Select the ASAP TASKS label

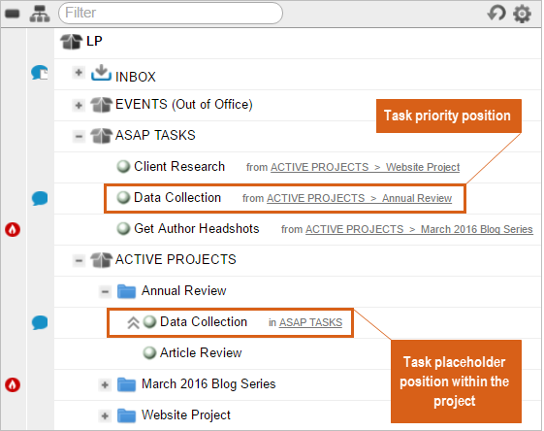(x=155, y=135)
